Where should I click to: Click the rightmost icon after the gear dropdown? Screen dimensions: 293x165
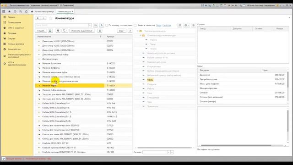[193, 25]
